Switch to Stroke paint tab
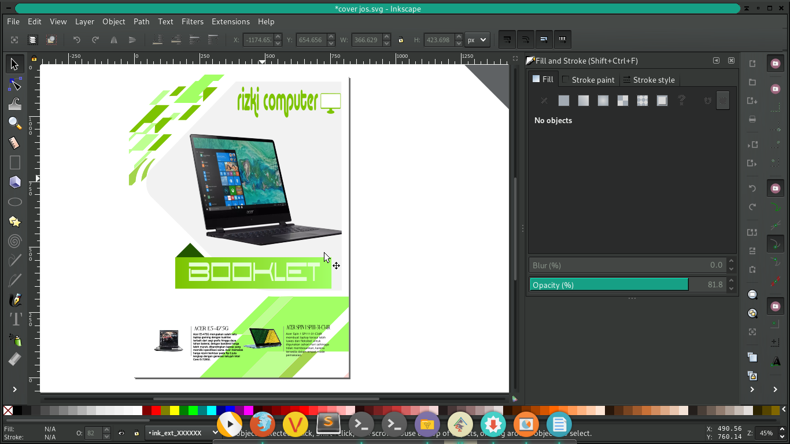This screenshot has height=444, width=790. 588,80
